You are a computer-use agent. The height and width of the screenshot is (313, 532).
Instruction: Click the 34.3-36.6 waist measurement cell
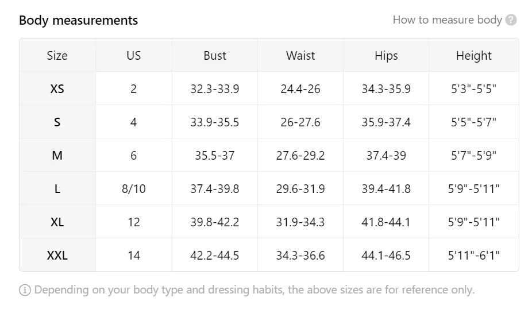[300, 256]
